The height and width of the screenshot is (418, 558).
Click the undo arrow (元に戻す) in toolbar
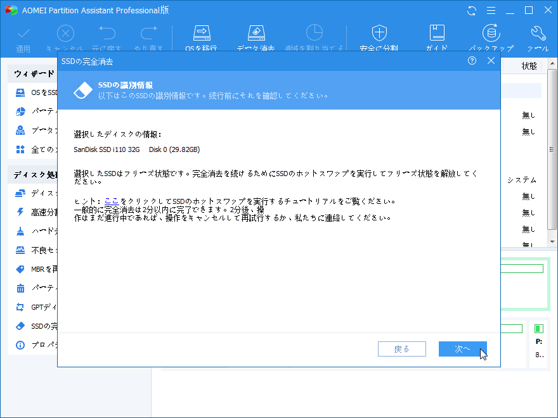pyautogui.click(x=107, y=33)
